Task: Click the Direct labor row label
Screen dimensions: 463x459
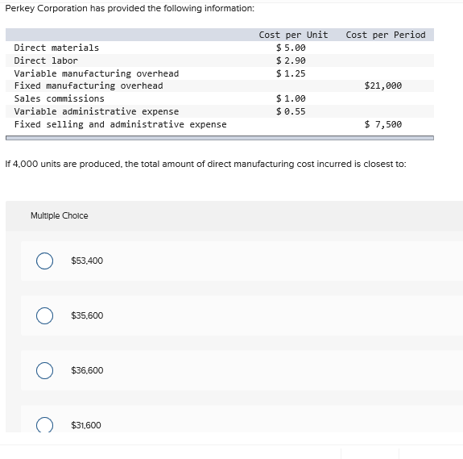Action: click(x=46, y=61)
